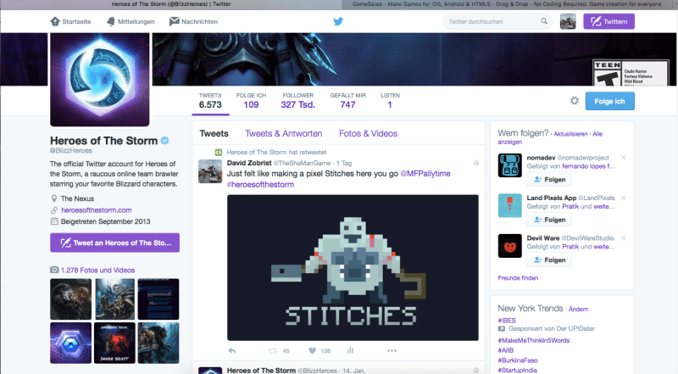
Task: Select the Heroes of The Storm browser tab
Action: [x=171, y=4]
